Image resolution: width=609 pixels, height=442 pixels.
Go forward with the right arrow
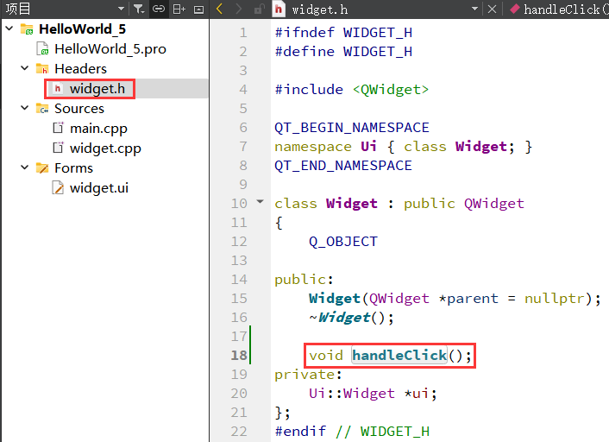(x=238, y=9)
